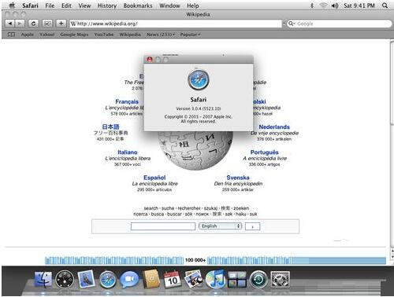Open the Svenska Wikipedia link
Screen dimensions: 394x297
238,178
